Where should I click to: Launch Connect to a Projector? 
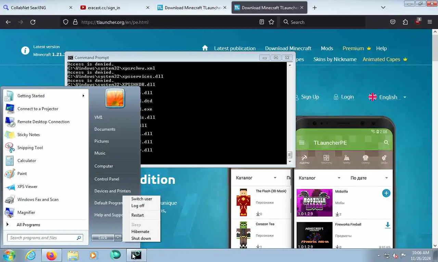coord(45,109)
